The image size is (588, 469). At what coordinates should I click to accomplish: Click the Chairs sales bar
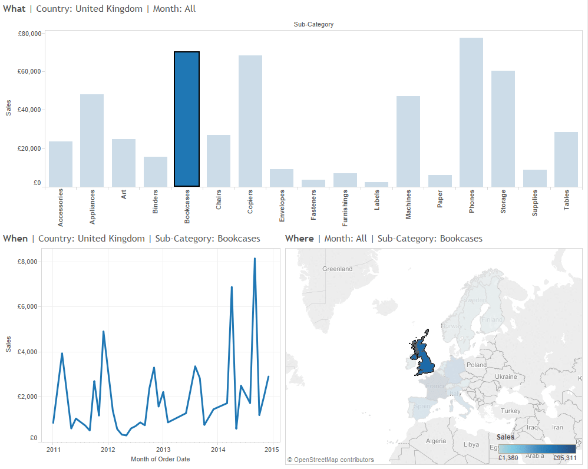(219, 161)
